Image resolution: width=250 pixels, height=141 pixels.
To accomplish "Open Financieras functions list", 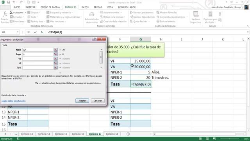I will pyautogui.click(x=18, y=22).
